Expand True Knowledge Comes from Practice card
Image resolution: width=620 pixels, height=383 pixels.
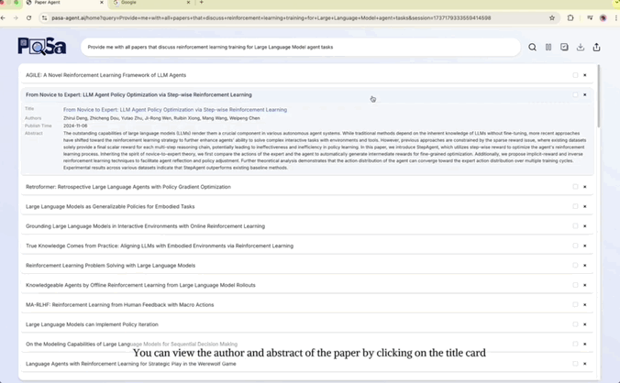[x=307, y=246]
